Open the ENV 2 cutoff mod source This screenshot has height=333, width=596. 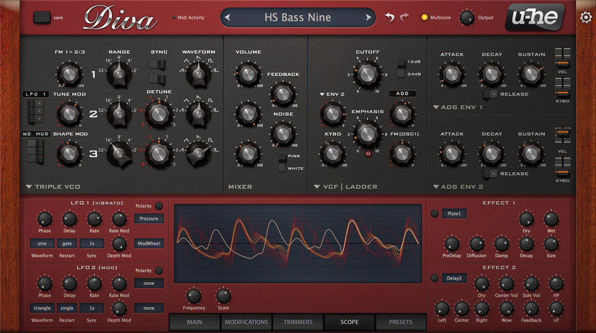[x=332, y=94]
